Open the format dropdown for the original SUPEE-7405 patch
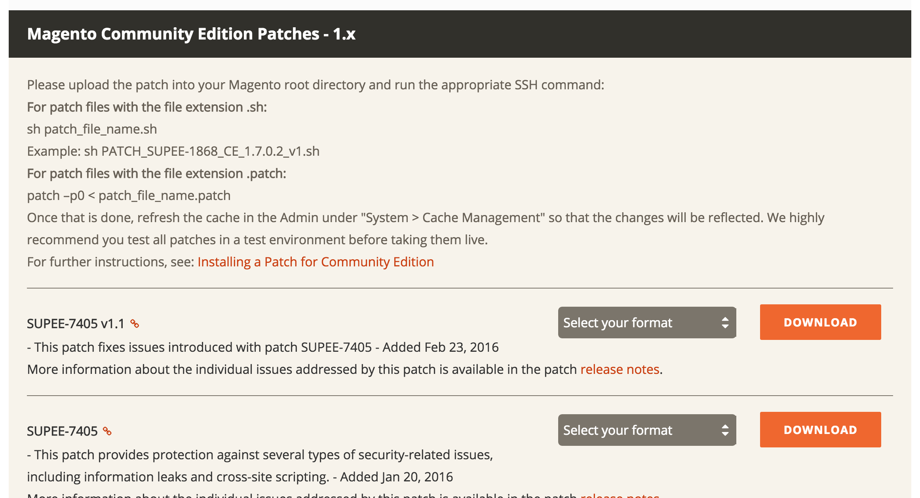The width and height of the screenshot is (920, 498). click(646, 430)
